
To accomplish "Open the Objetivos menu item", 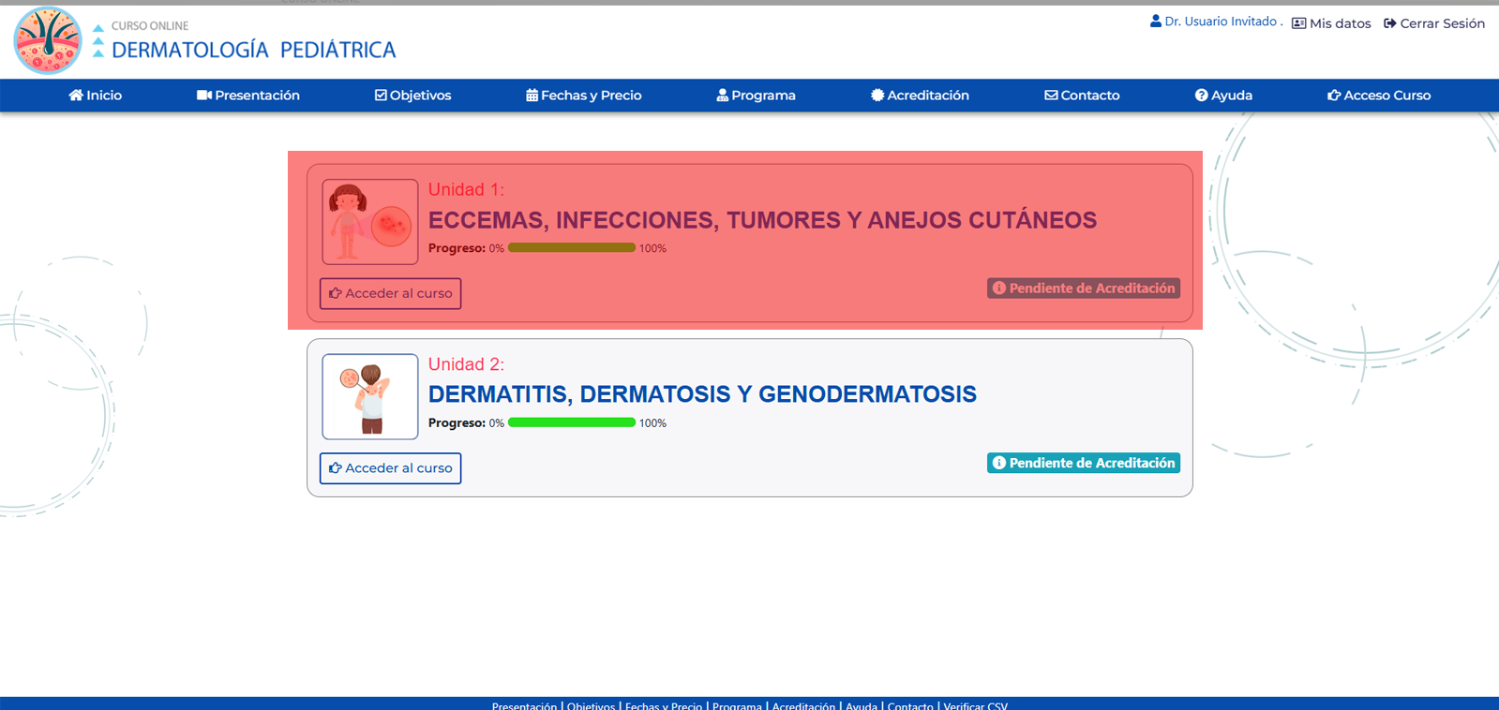I will [413, 96].
